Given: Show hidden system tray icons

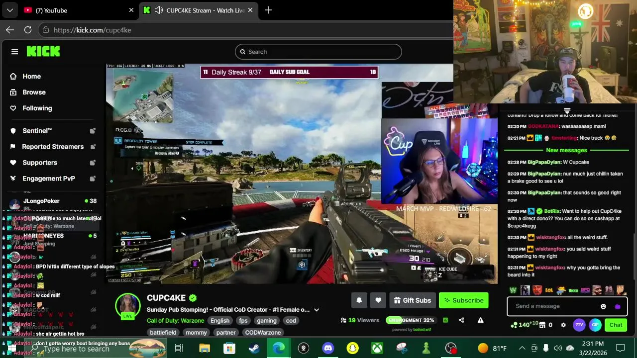Looking at the screenshot, I should 522,348.
